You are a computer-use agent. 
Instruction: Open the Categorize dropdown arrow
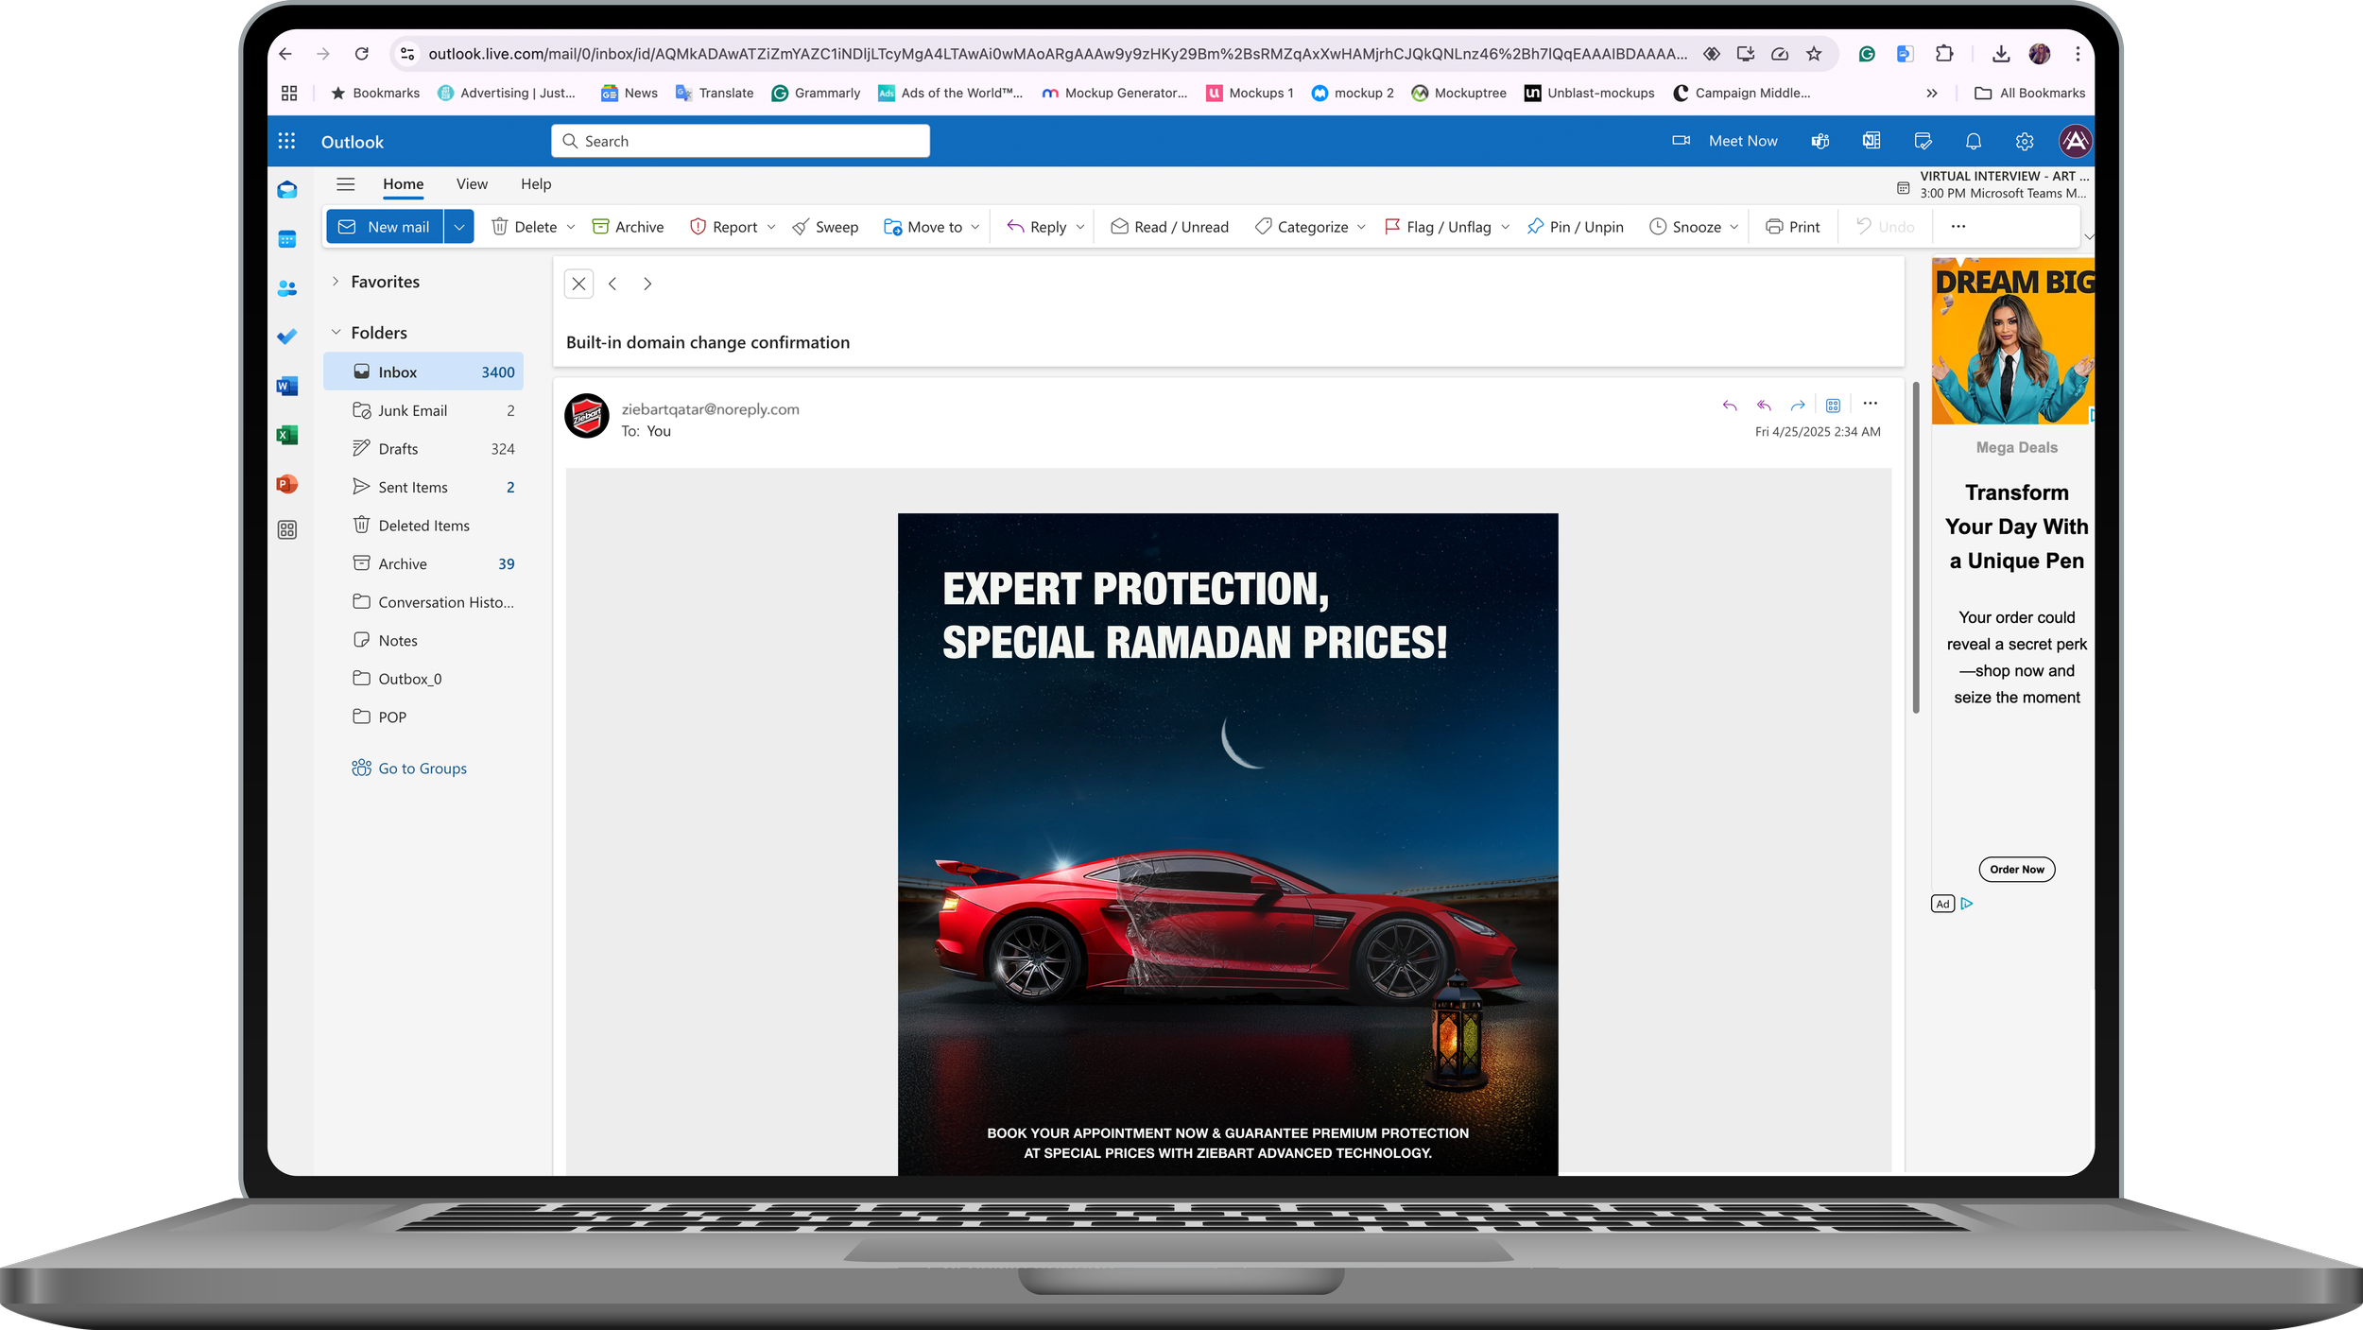point(1361,227)
